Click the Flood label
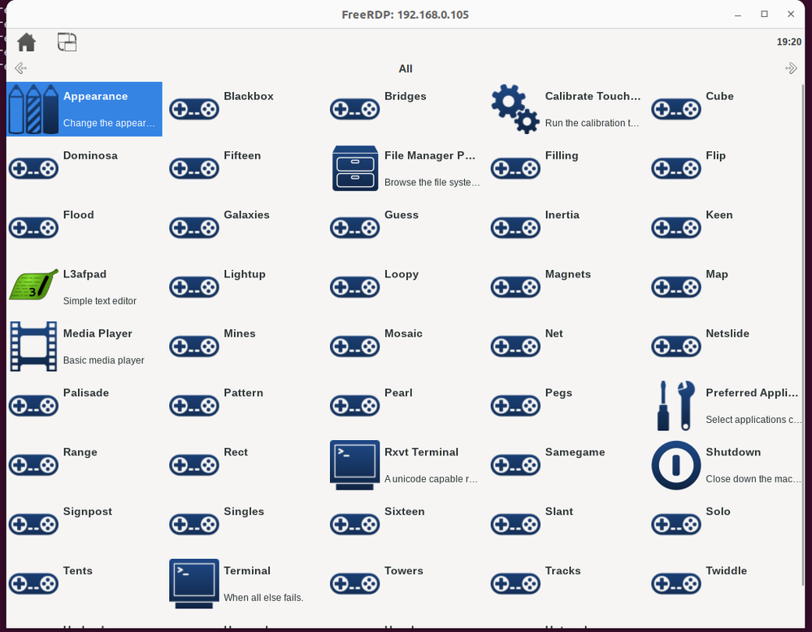Screen dimensions: 812x632 tap(78, 215)
